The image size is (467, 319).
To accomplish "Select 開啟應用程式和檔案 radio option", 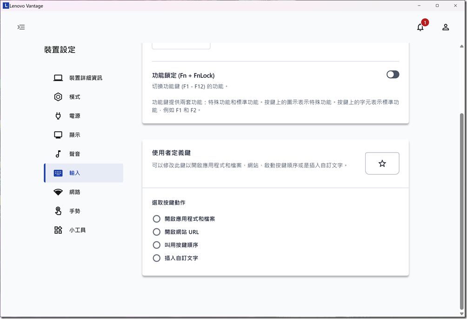I will pos(157,219).
